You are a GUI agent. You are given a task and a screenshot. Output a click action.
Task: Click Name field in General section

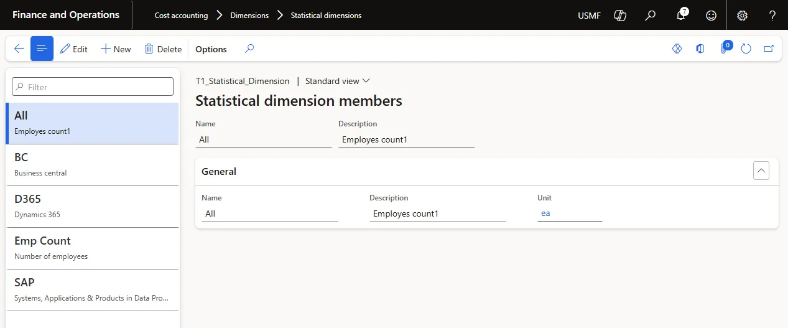click(270, 214)
